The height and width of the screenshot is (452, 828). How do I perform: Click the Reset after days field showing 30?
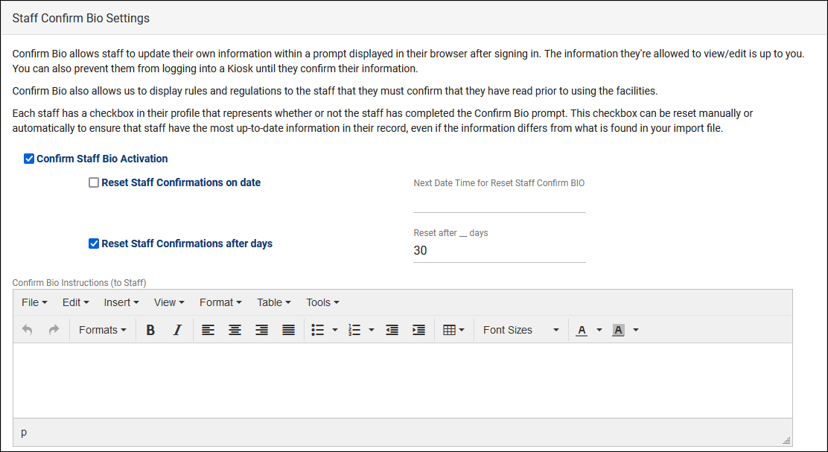[500, 251]
